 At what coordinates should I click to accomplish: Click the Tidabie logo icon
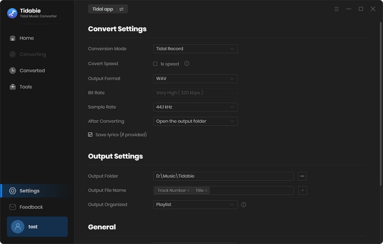[12, 13]
